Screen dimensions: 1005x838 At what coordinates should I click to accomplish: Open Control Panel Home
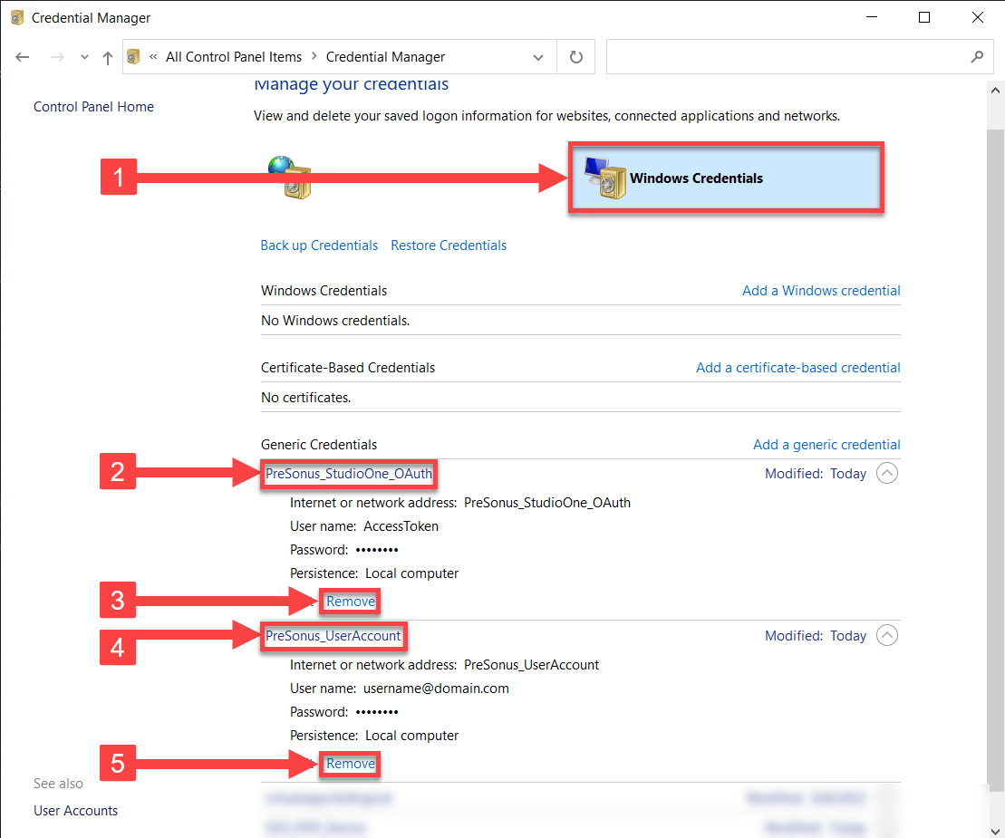93,106
